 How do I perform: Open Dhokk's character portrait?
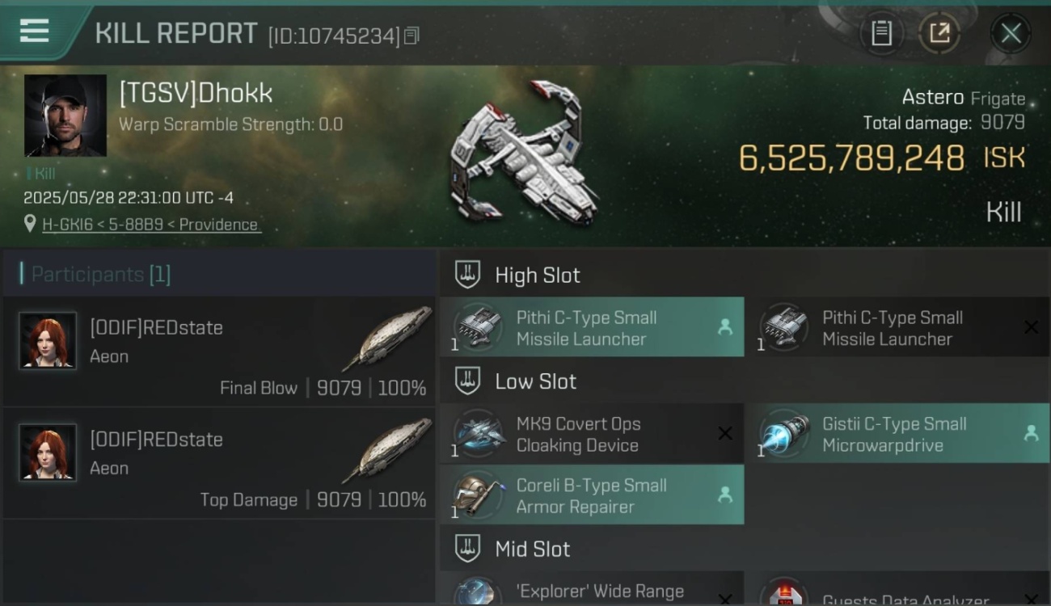pyautogui.click(x=65, y=116)
